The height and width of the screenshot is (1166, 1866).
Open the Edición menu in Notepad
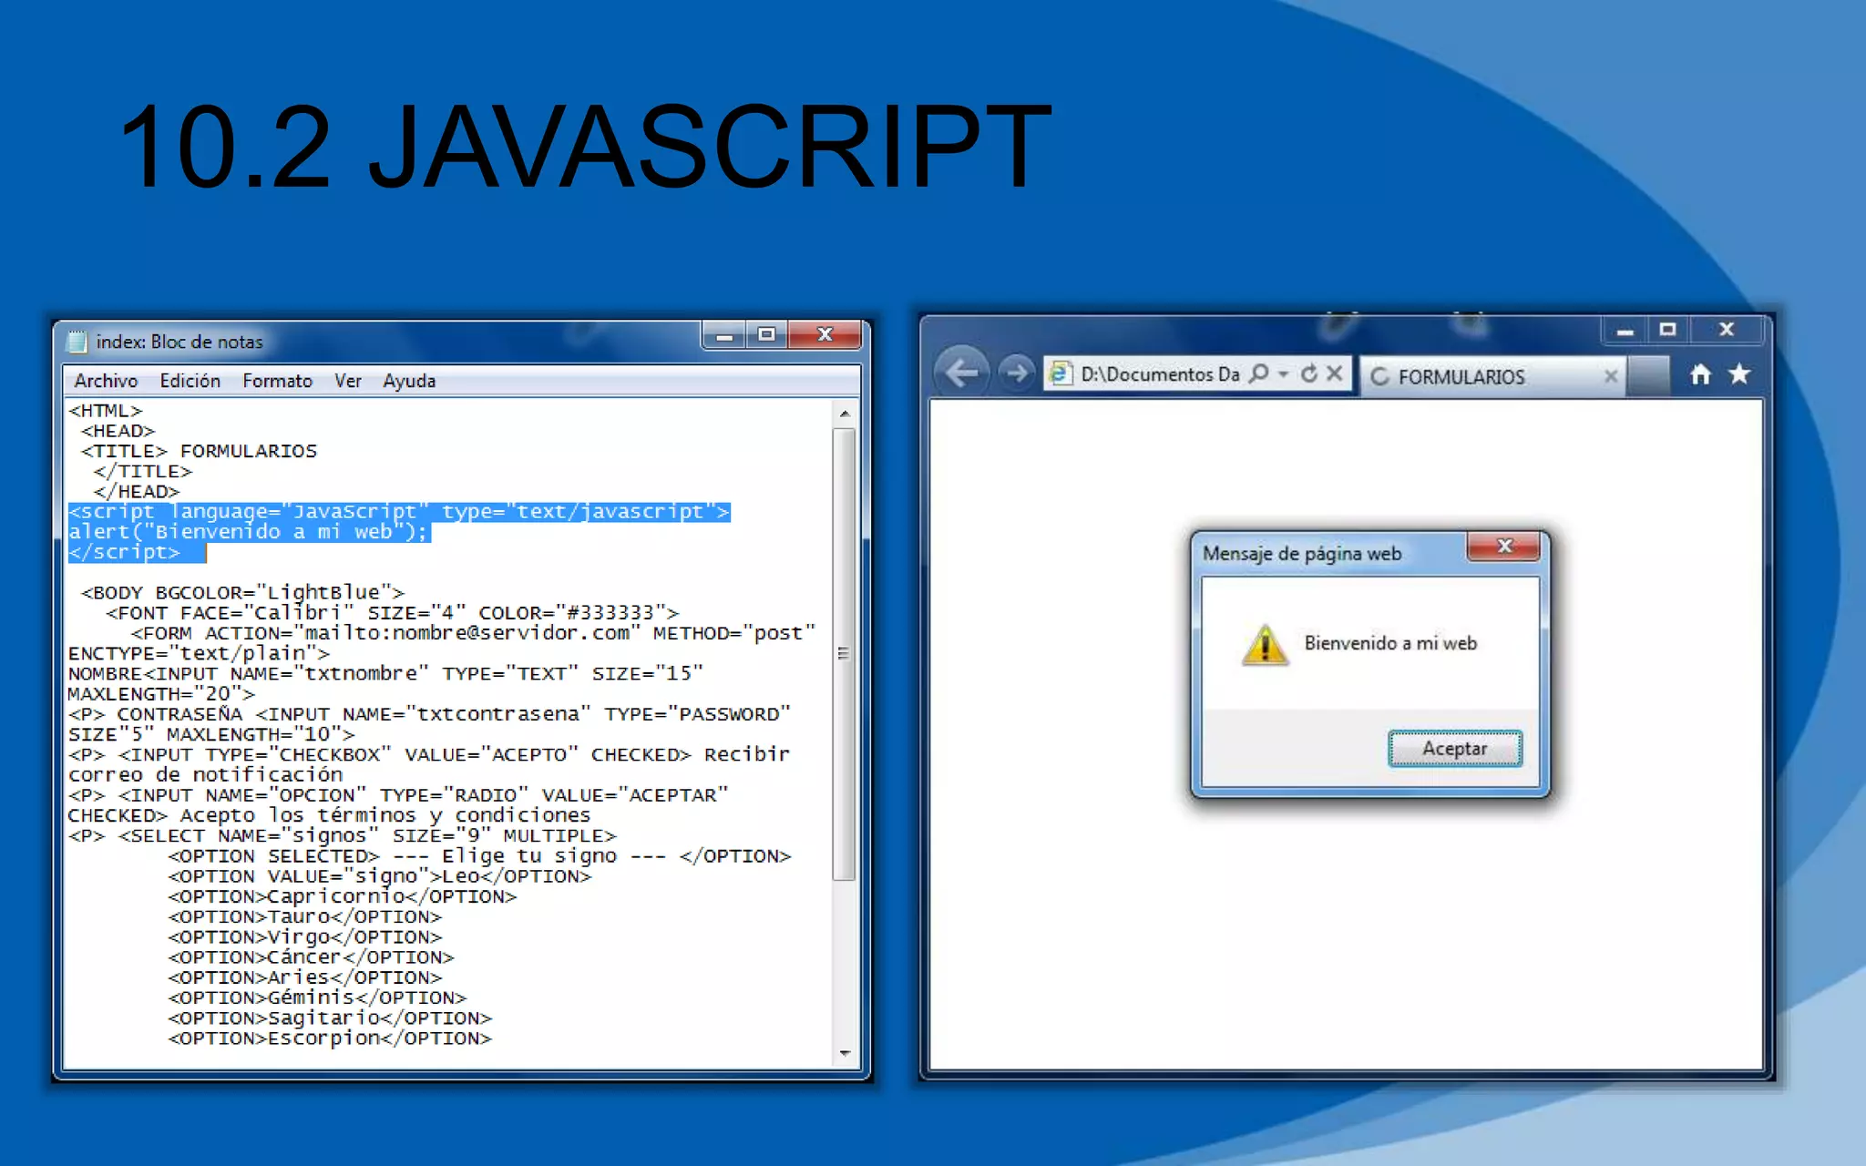click(190, 381)
